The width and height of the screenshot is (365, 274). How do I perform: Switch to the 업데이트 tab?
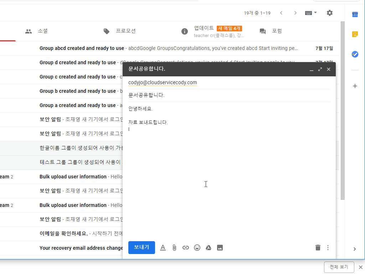pyautogui.click(x=213, y=31)
